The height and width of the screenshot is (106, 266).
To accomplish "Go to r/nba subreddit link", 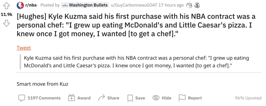I will 31,5.
